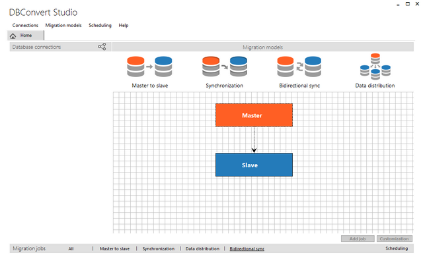423x276 pixels.
Task: Filter jobs by Data distribution
Action: pos(202,249)
